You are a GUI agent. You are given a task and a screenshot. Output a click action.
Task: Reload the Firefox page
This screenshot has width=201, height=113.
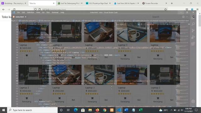(x=14, y=9)
